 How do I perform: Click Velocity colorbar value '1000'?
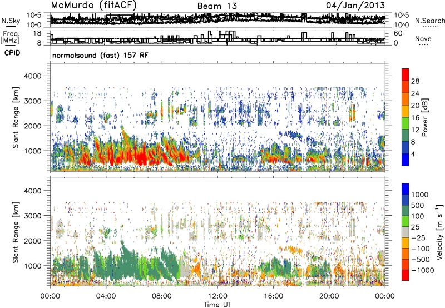point(419,195)
